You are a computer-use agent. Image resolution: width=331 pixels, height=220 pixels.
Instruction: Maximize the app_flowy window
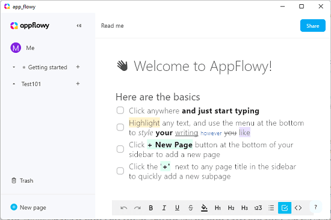302,7
